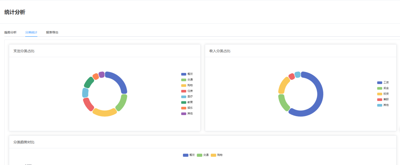Hide 投资 series via income legend
This screenshot has height=165, width=400.
[383, 94]
